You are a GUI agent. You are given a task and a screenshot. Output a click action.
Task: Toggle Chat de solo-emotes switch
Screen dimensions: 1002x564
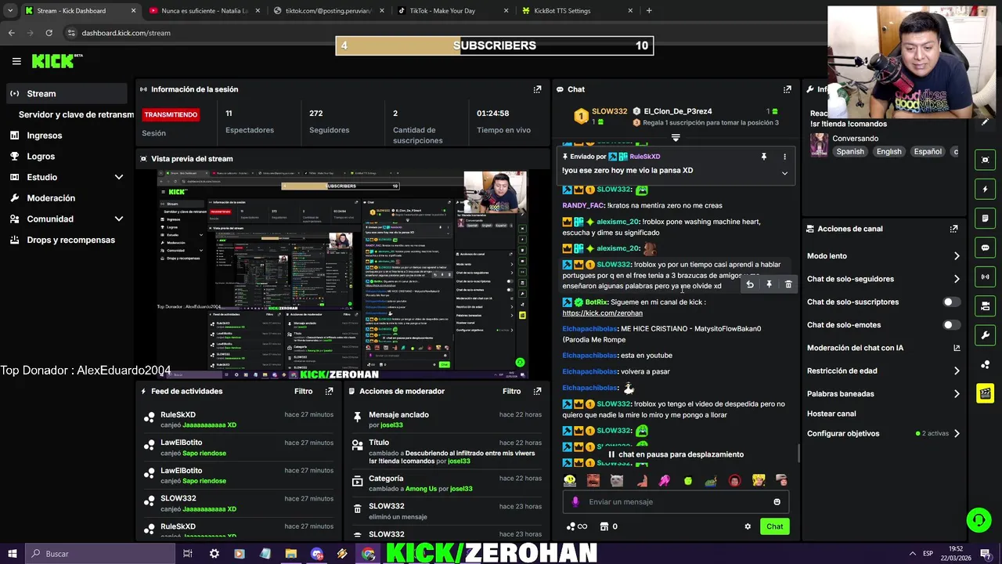pyautogui.click(x=950, y=324)
